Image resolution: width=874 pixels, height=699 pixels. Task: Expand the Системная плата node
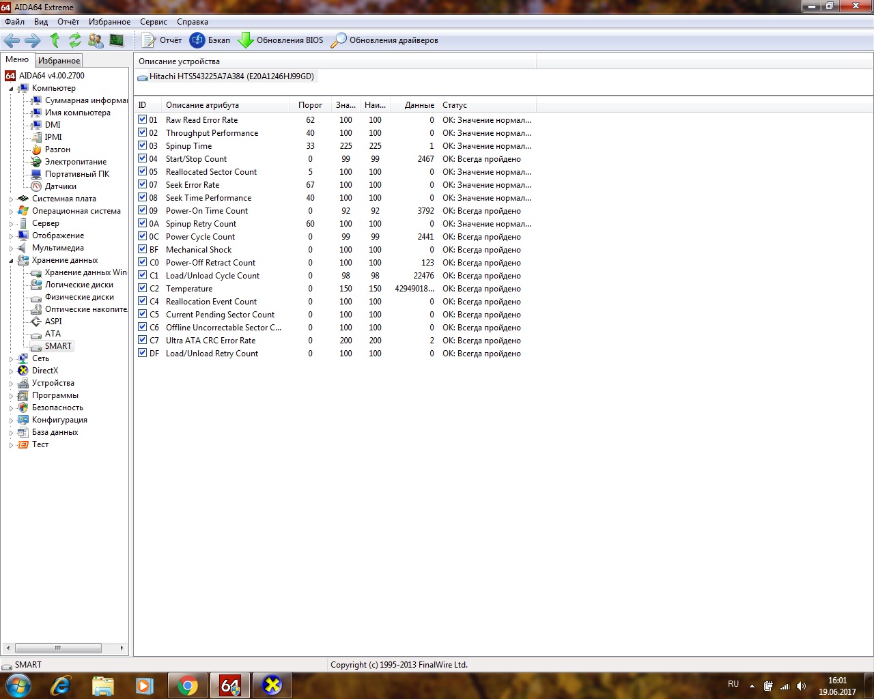[11, 199]
